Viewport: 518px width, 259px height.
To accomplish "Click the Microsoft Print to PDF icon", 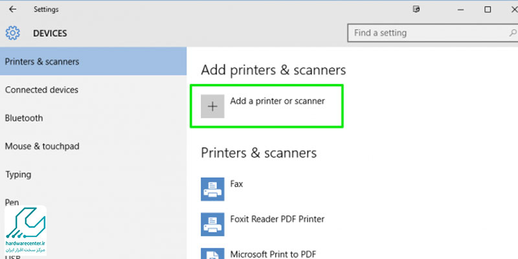I will 212,254.
